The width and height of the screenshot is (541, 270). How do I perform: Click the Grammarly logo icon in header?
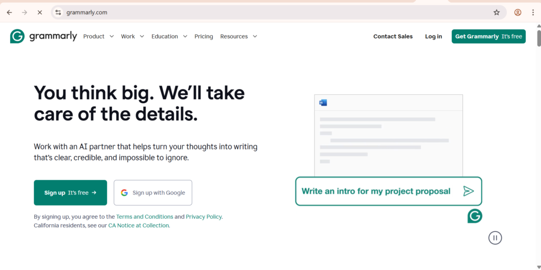point(17,36)
